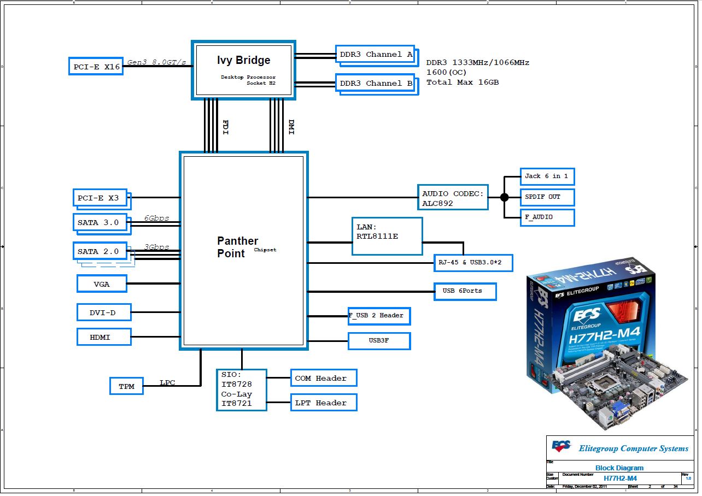Viewport: 702px width, 496px height.
Task: Click the SATA 3.0 box
Action: (x=100, y=222)
